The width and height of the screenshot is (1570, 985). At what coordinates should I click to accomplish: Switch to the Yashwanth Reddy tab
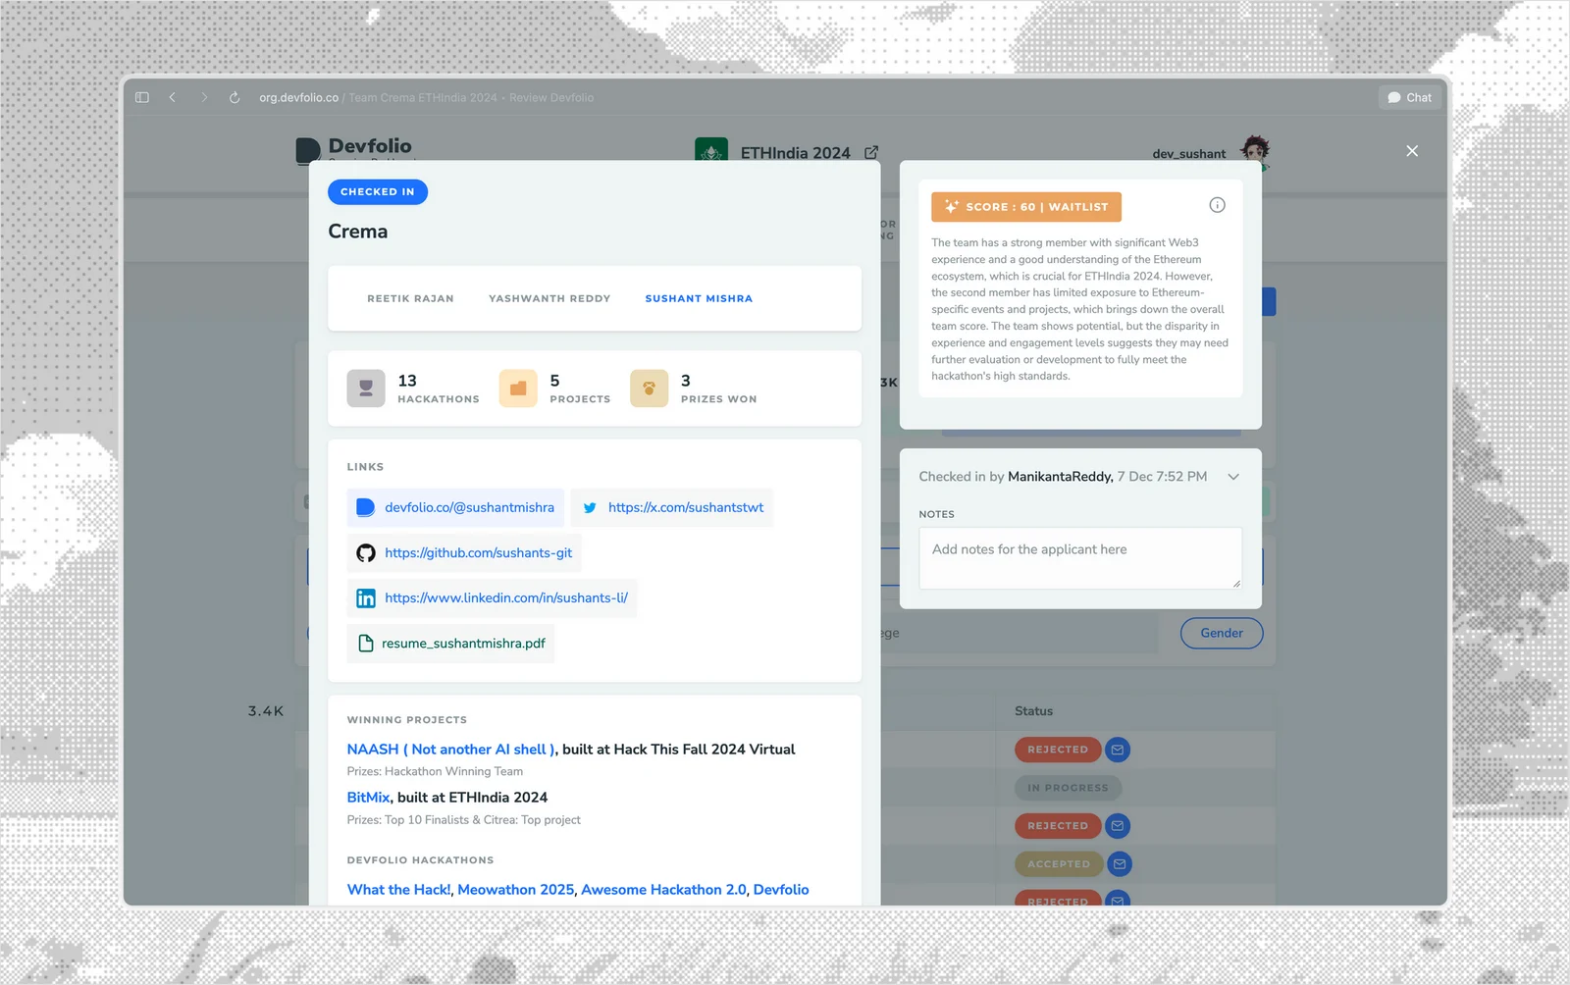point(549,298)
